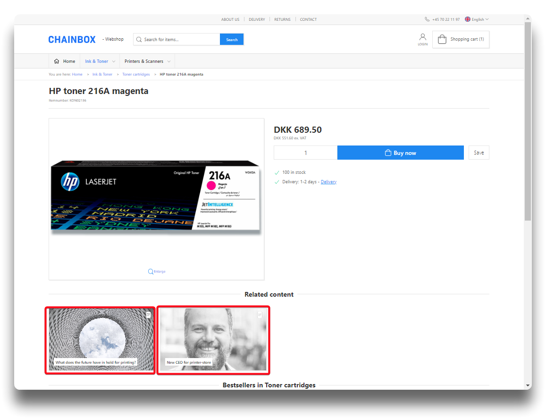The width and height of the screenshot is (546, 419).
Task: Click the magnifier icon in search box
Action: coord(139,39)
